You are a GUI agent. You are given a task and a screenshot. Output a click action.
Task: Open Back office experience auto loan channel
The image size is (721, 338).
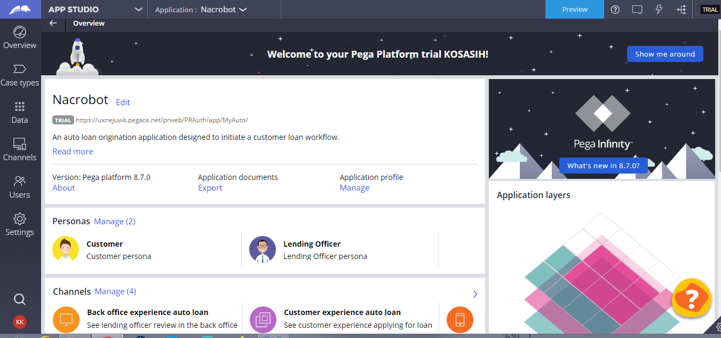(148, 312)
